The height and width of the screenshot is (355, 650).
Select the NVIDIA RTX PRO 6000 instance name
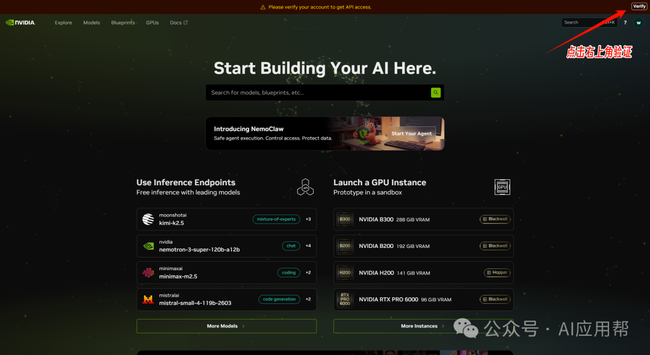(388, 300)
